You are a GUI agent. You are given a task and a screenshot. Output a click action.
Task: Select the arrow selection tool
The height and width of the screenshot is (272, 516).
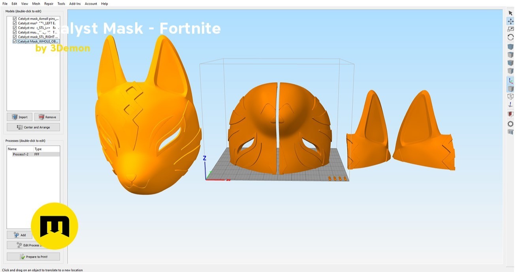tap(510, 13)
